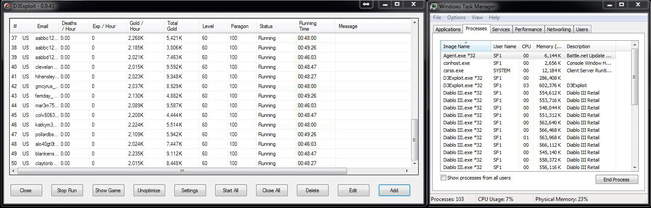Screen dimensions: 651x208
Task: Click the D3Exploit list vertical scrollbar down arrow
Action: coord(414,164)
